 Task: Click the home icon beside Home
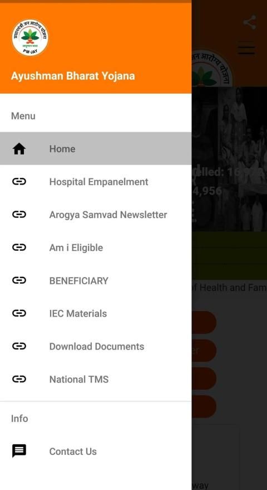click(19, 149)
